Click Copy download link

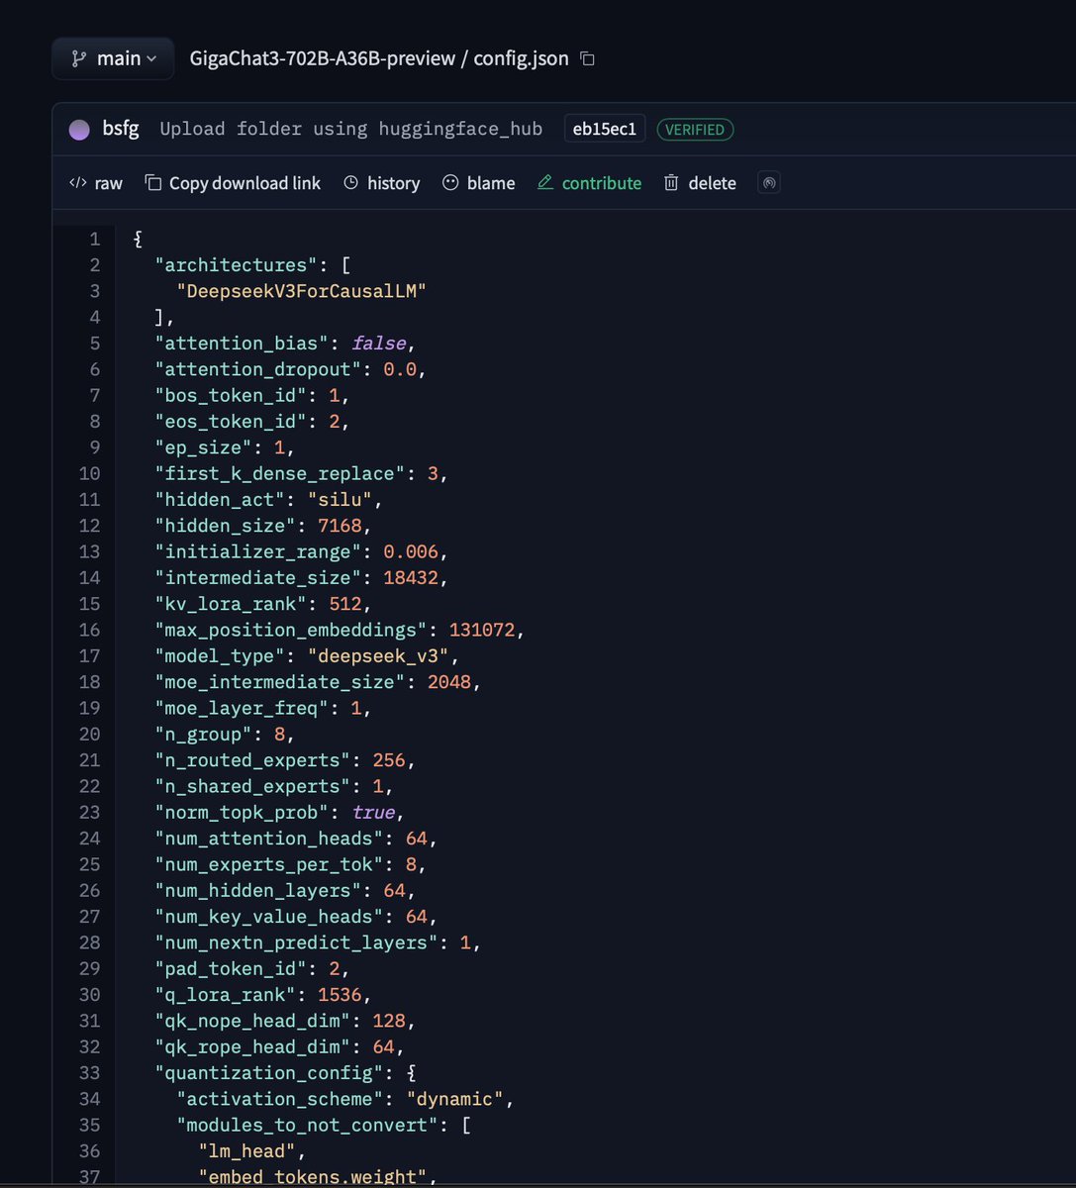233,183
